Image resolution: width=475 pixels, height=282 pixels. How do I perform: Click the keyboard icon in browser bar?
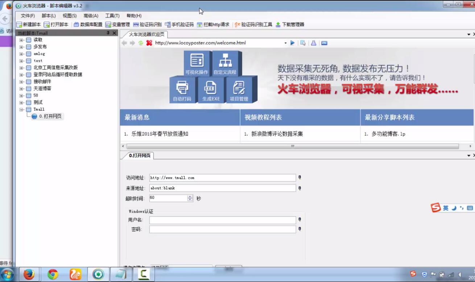pos(324,43)
